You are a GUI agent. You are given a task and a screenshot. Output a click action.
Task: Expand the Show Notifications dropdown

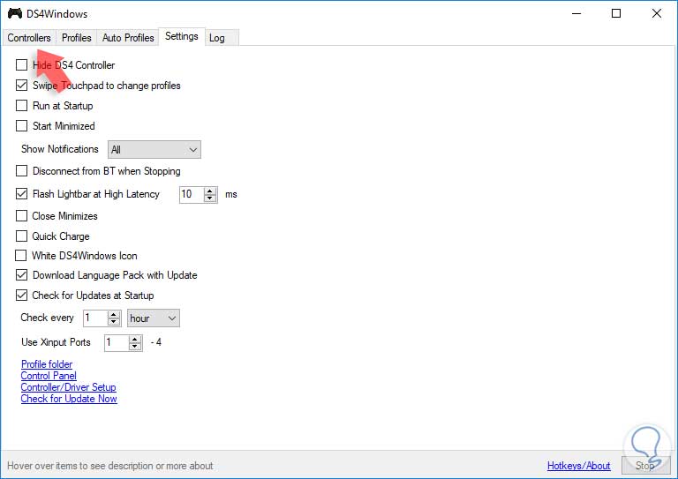click(x=154, y=149)
